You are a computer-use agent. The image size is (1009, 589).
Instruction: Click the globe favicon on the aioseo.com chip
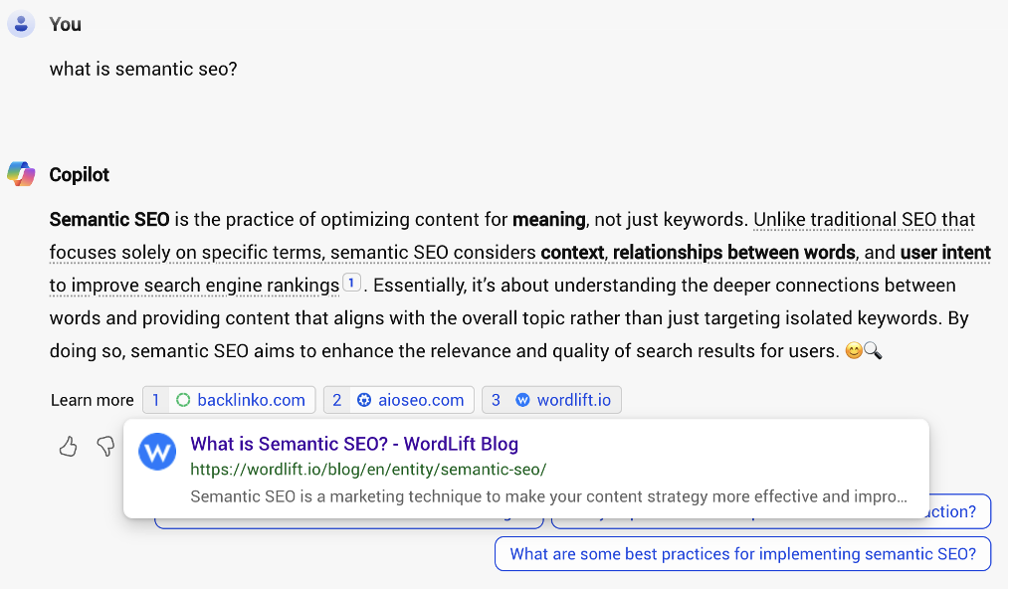[366, 399]
